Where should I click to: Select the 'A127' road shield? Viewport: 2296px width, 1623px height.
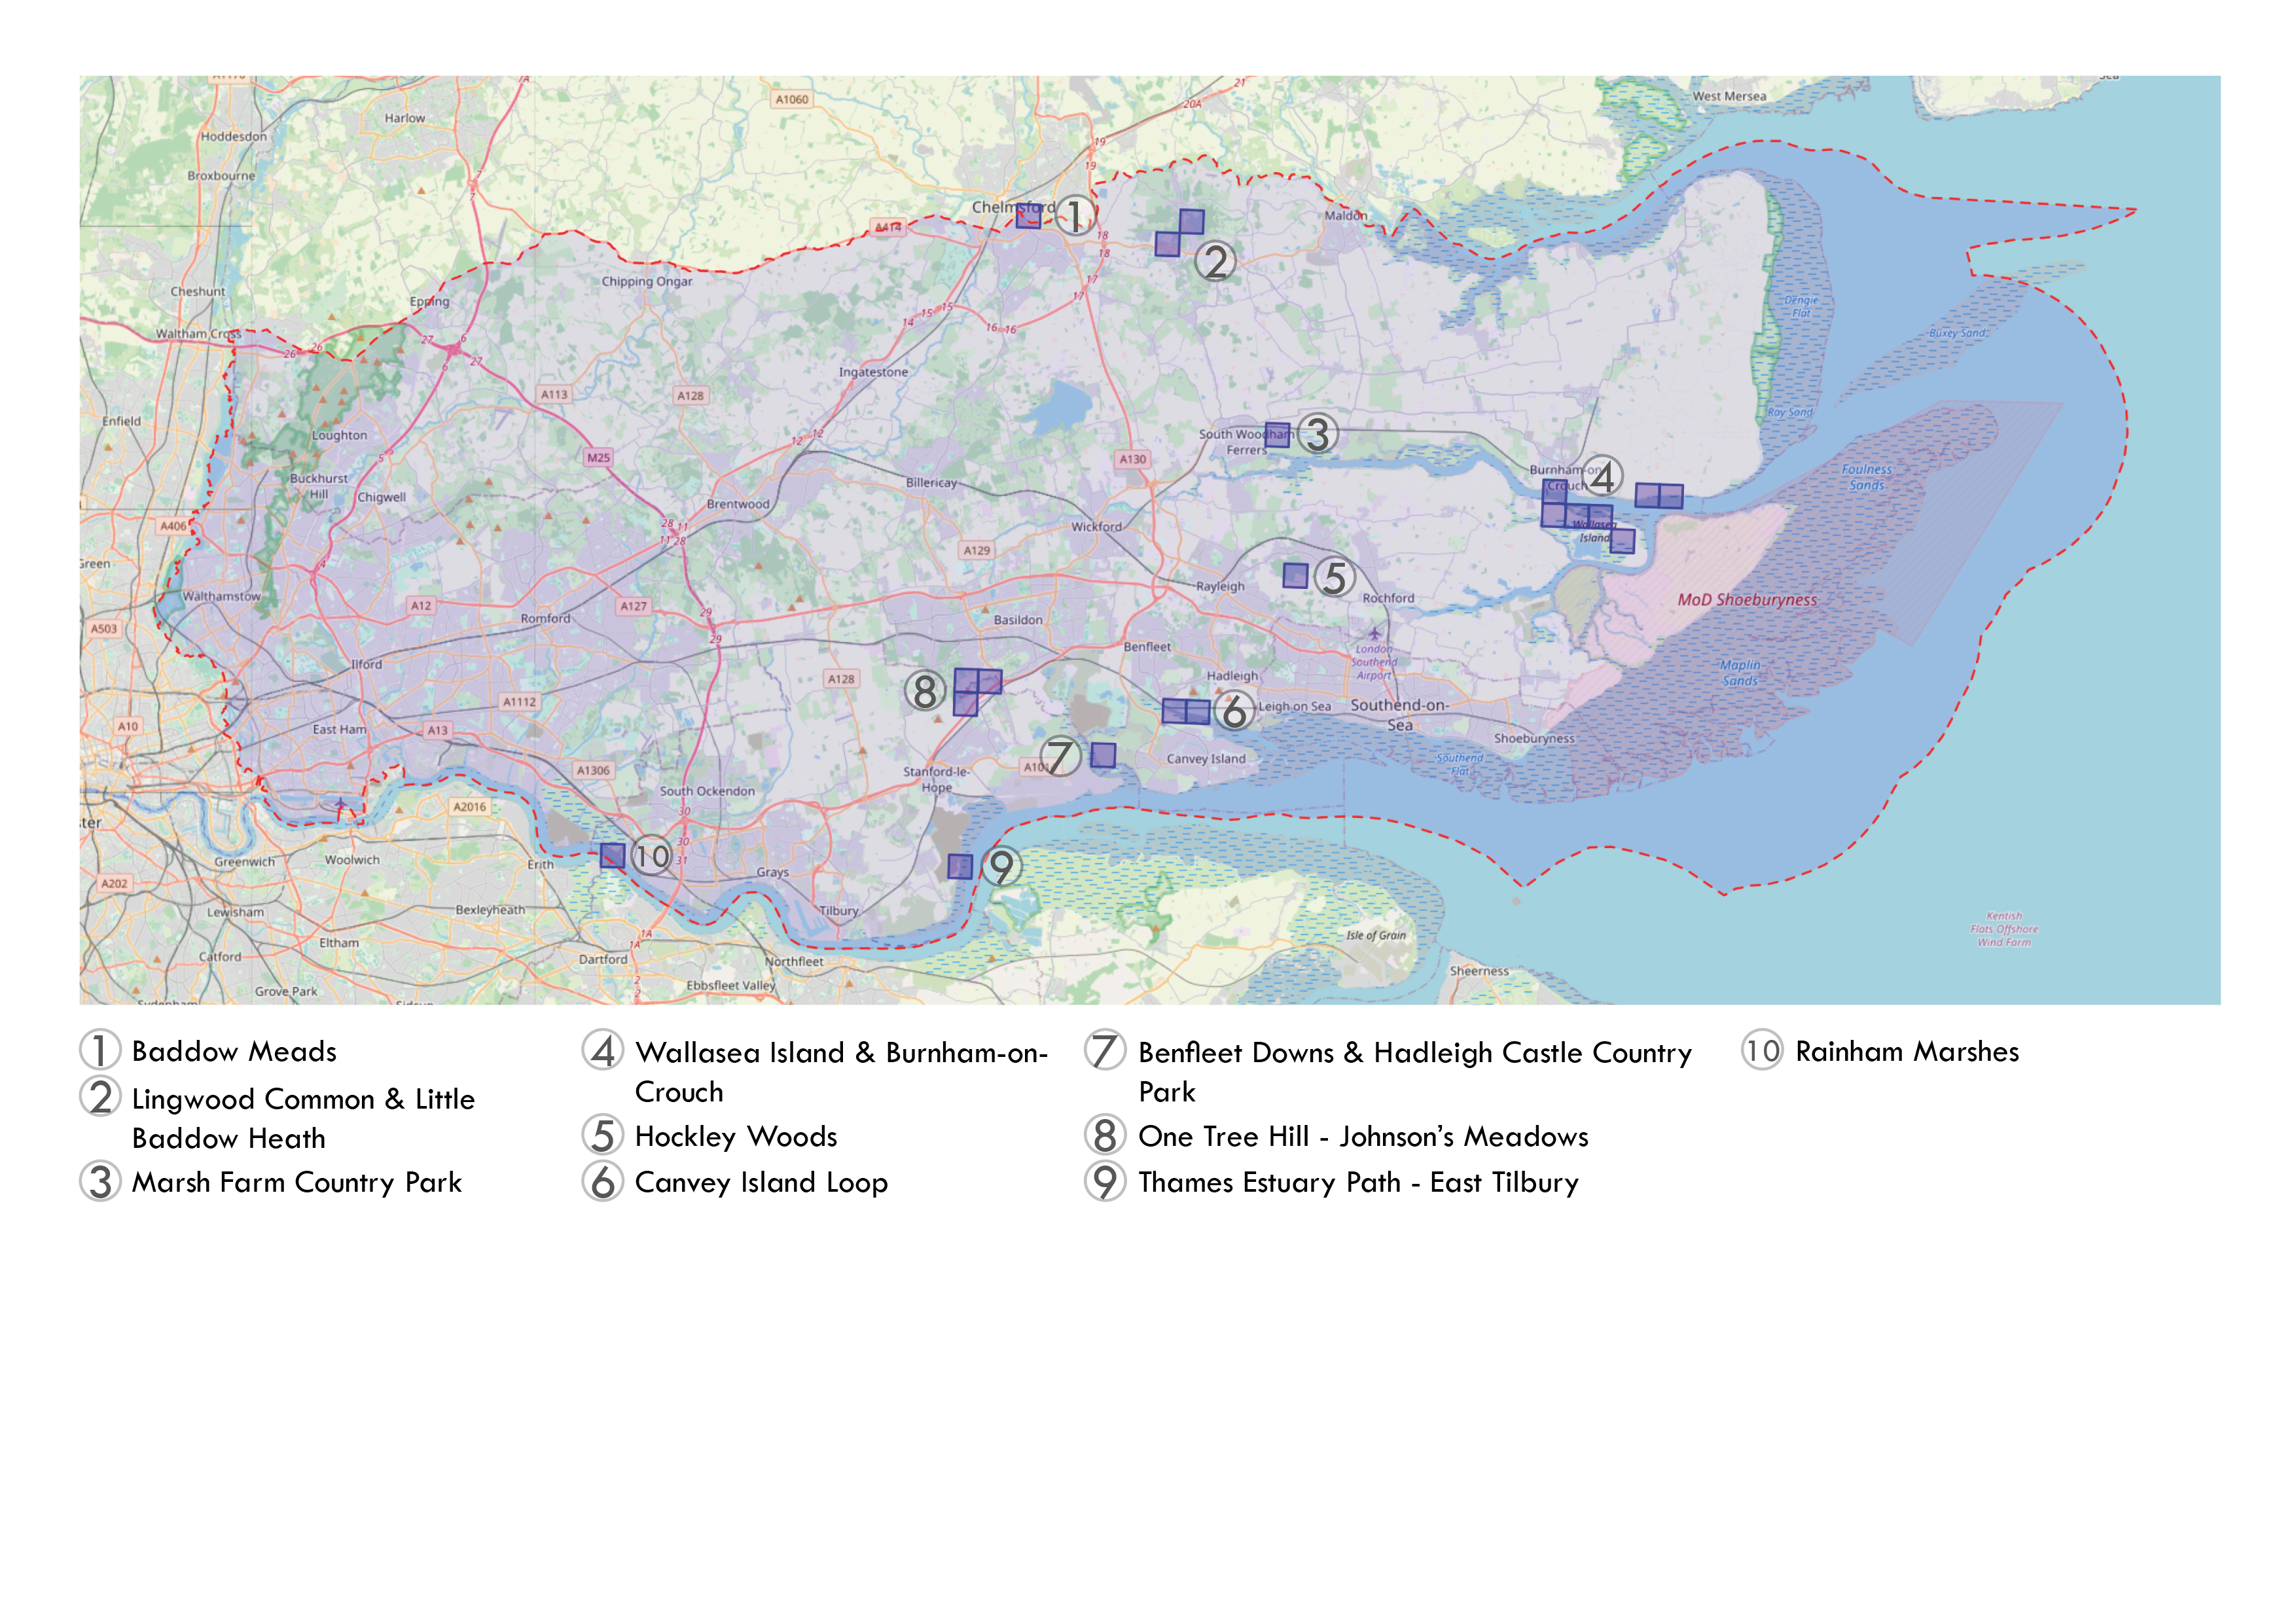(x=634, y=606)
